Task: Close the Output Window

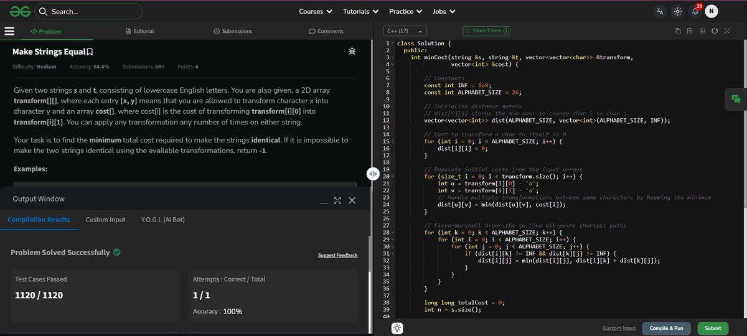Action: [352, 200]
